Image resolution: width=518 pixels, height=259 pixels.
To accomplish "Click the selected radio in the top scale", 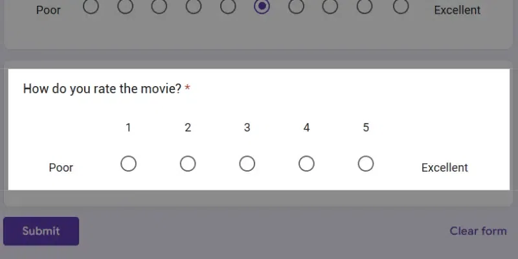I will pyautogui.click(x=262, y=6).
